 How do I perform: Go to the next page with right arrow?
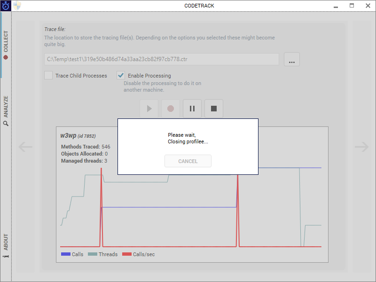(x=361, y=147)
